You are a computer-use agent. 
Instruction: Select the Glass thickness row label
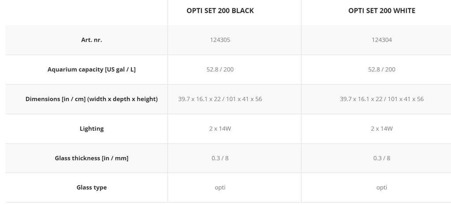tap(92, 158)
